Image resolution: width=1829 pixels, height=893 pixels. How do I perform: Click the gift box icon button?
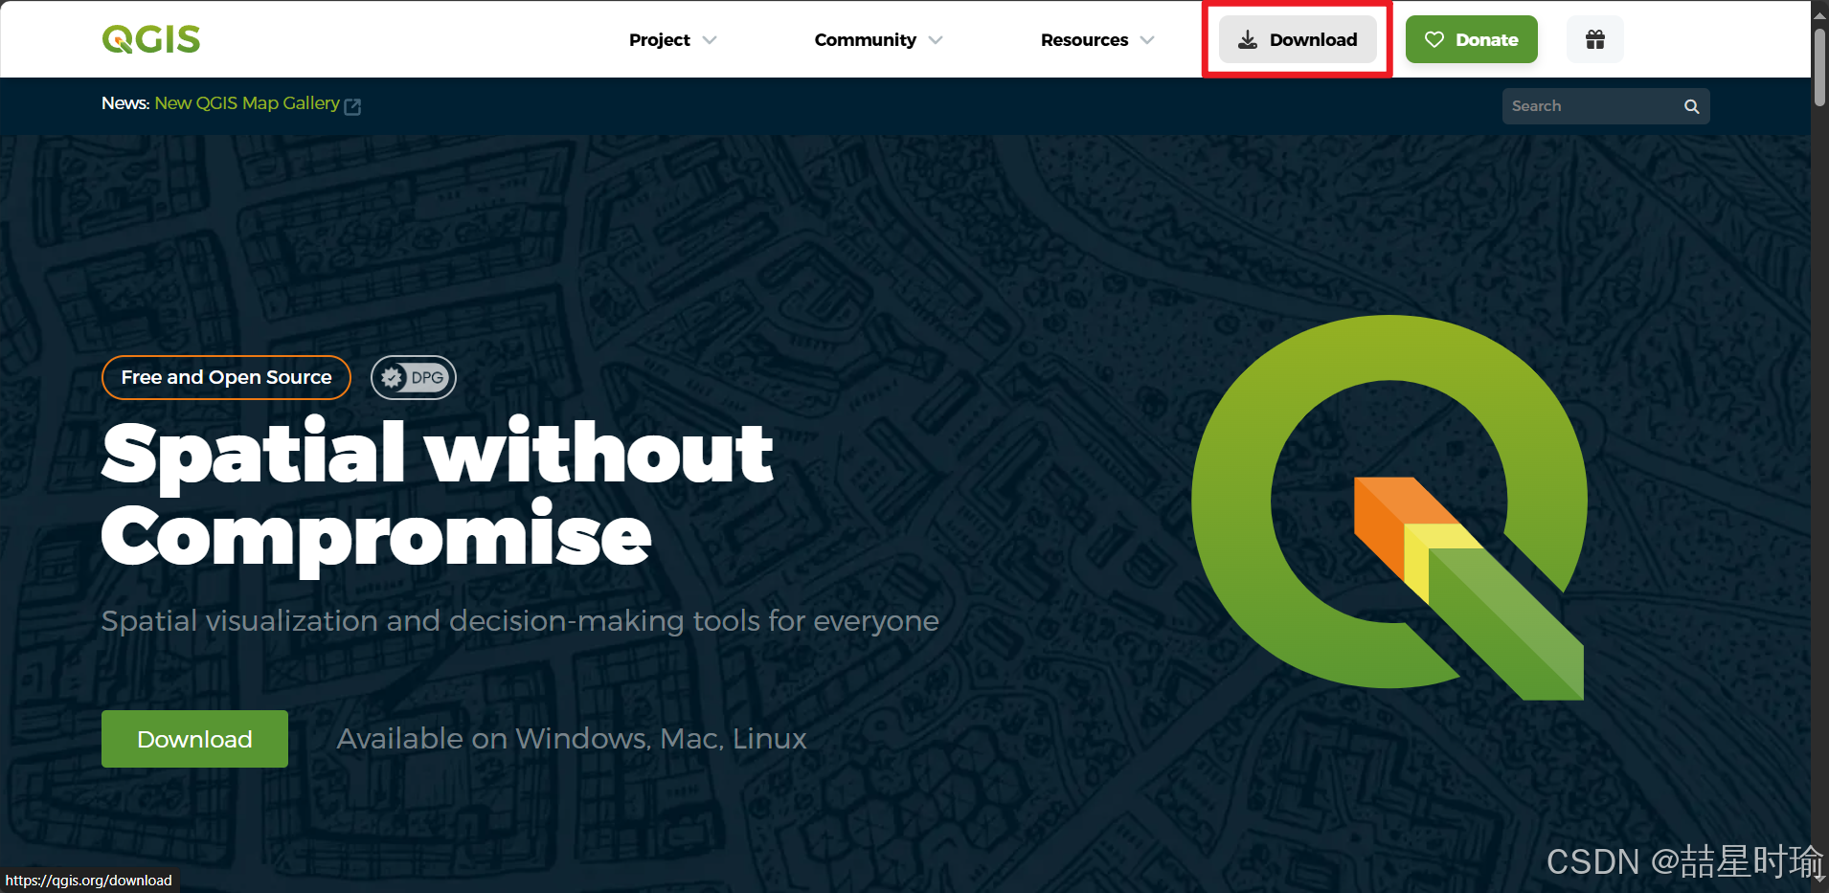click(1594, 39)
